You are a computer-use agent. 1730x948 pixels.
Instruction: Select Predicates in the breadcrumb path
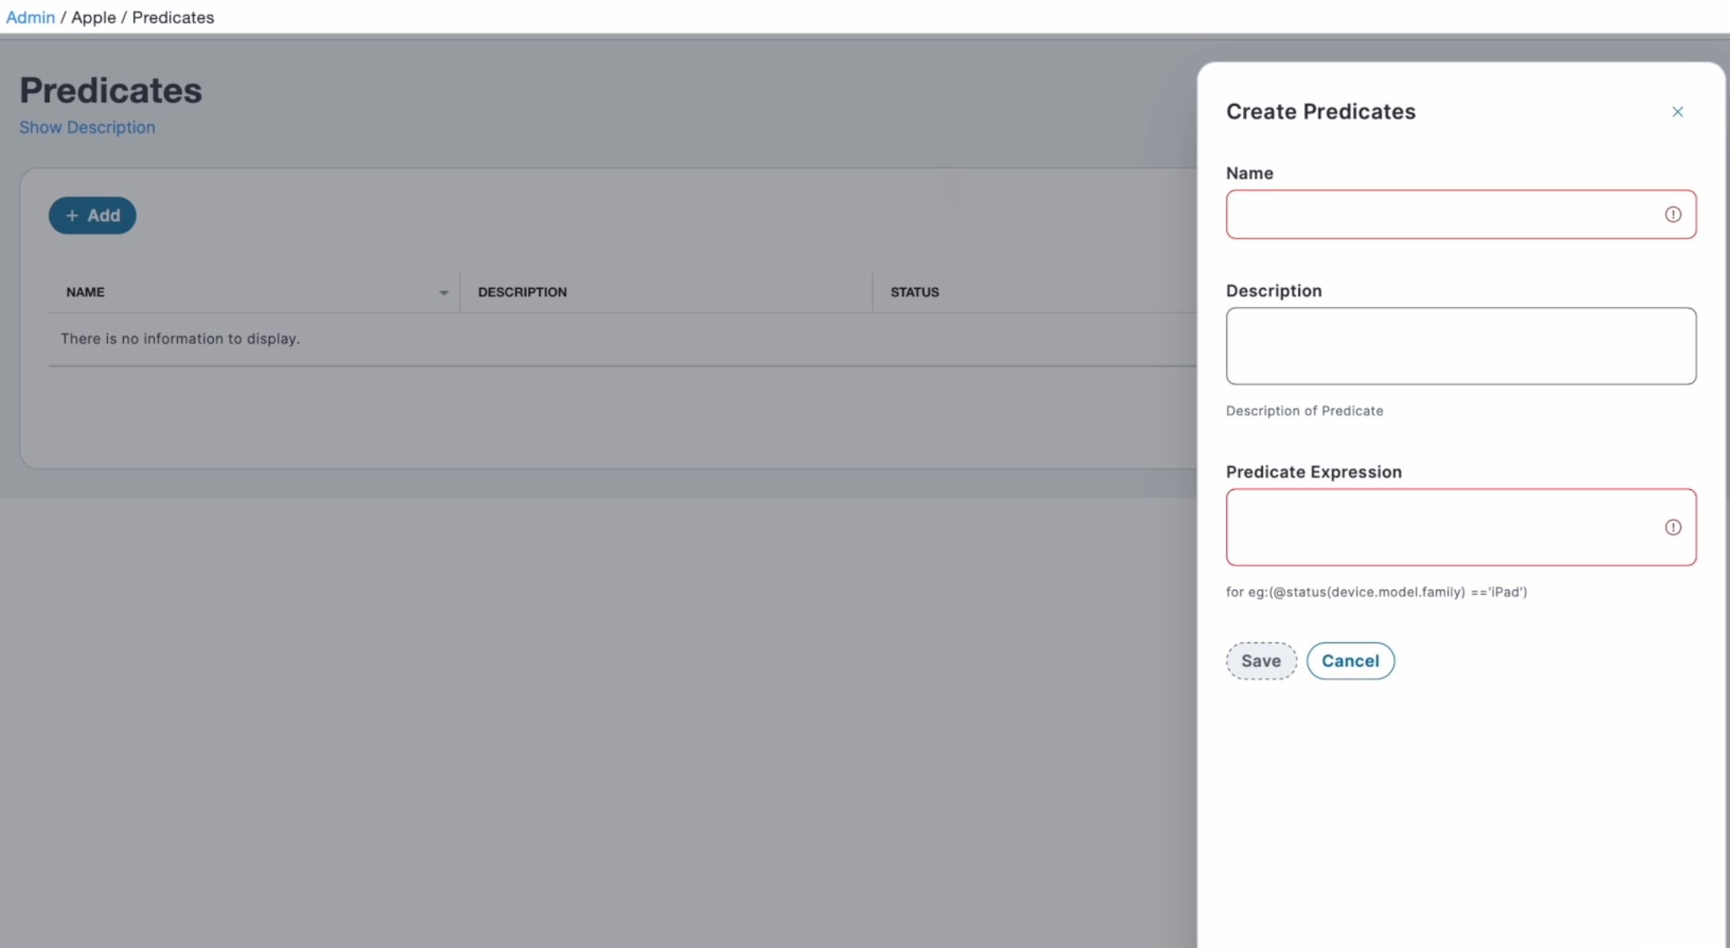173,17
